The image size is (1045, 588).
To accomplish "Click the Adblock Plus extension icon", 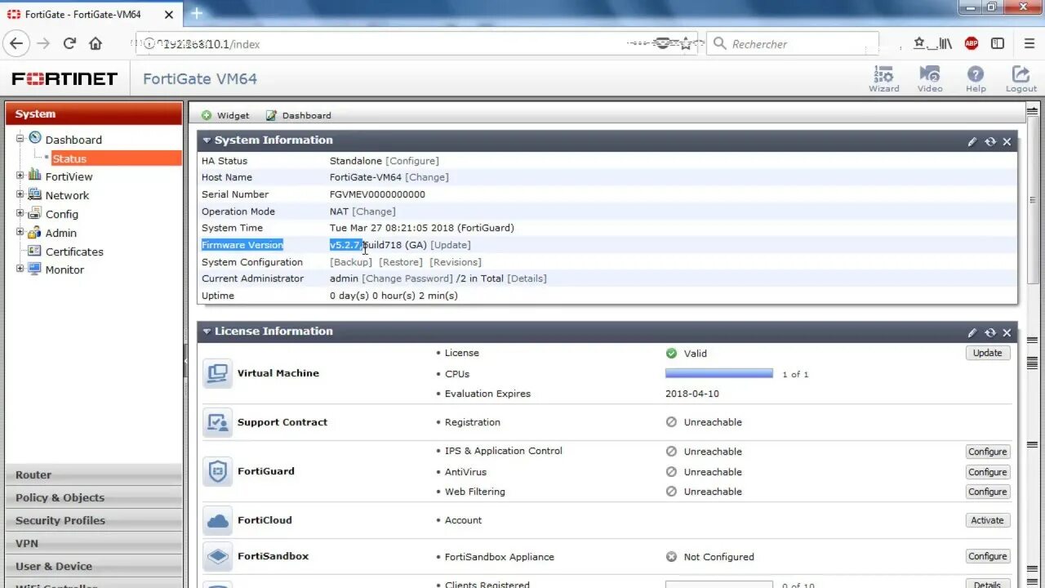I will [x=972, y=43].
